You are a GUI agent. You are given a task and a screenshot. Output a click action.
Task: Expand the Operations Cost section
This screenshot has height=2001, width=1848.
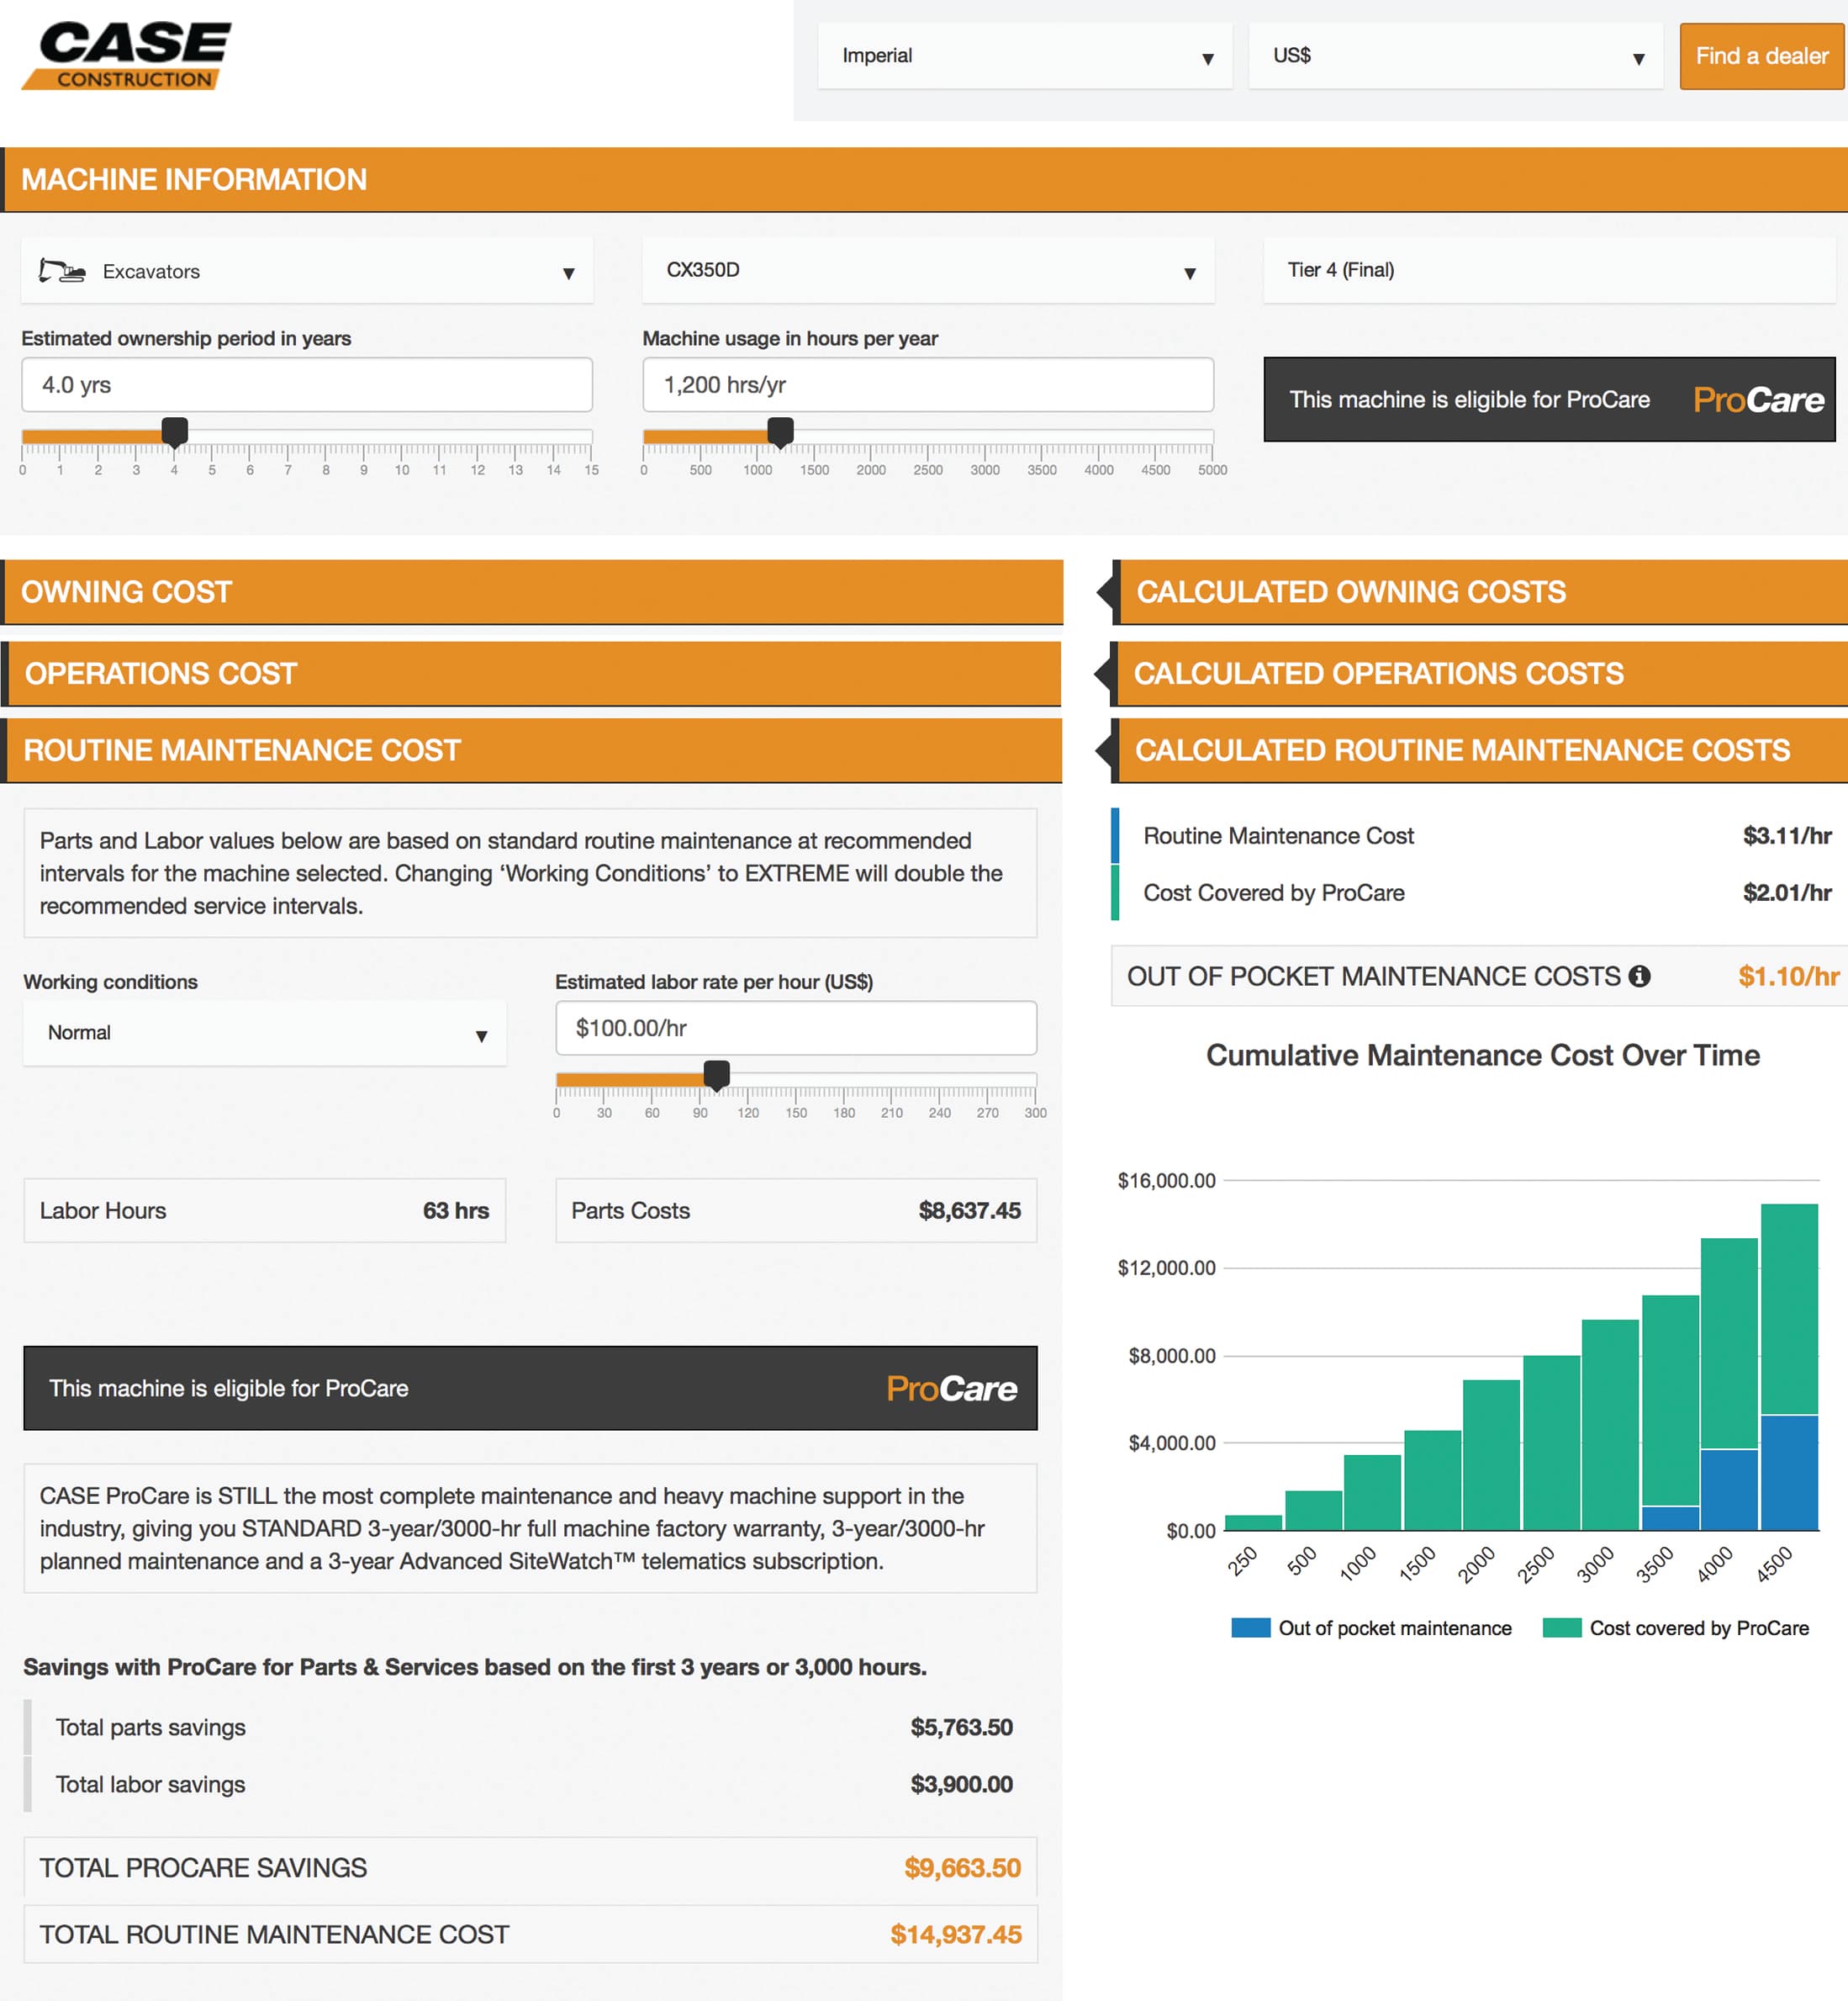530,674
